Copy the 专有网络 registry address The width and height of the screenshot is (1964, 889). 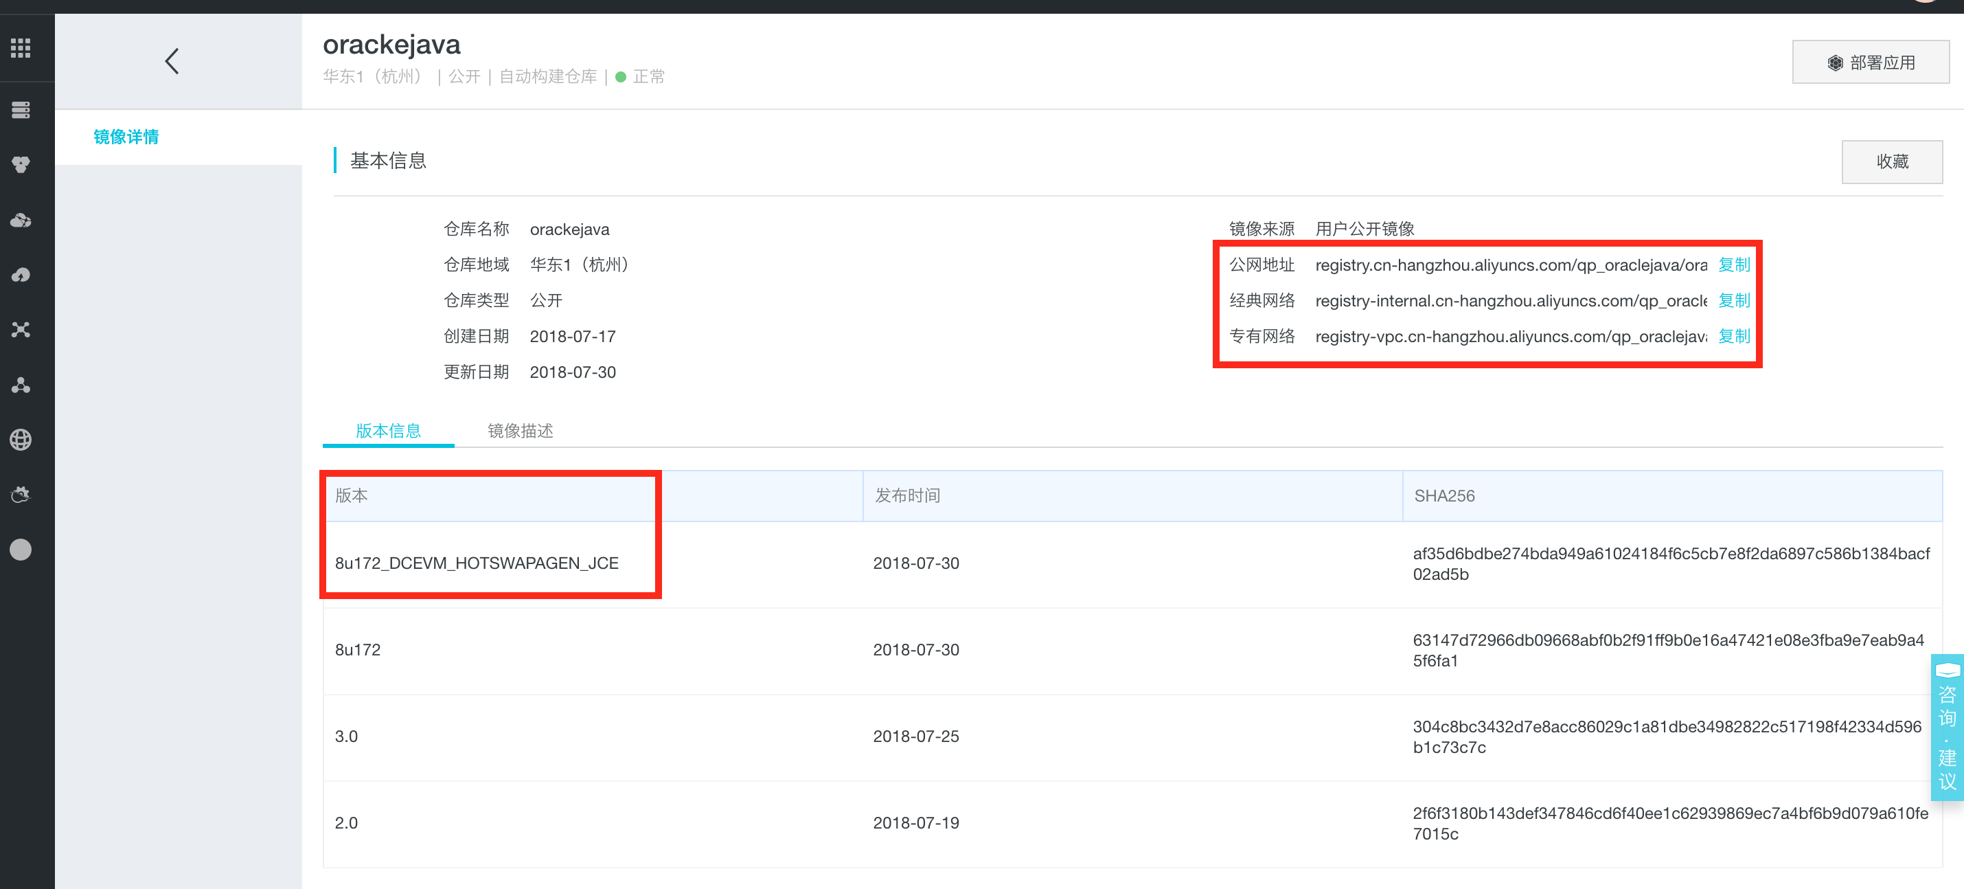1734,336
